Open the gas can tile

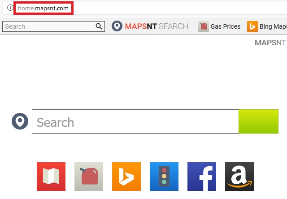89,177
